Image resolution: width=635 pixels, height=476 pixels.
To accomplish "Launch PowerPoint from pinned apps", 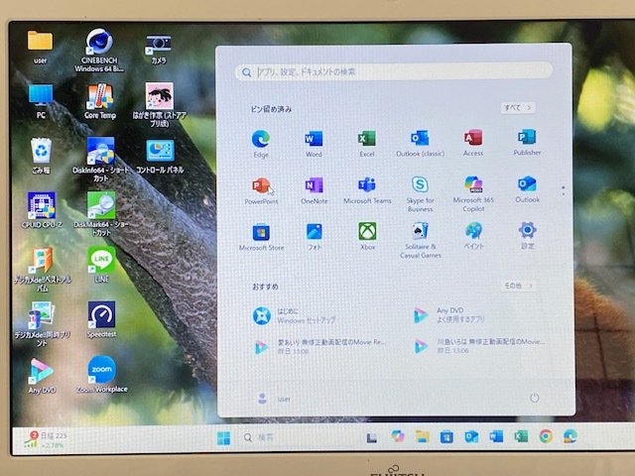I will (261, 190).
